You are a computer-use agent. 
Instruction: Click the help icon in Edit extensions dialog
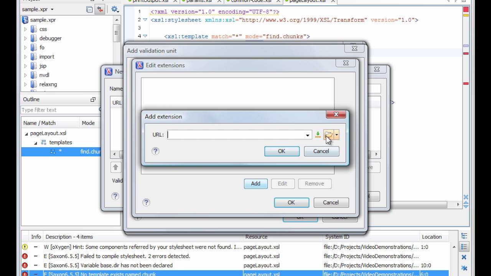pyautogui.click(x=146, y=202)
